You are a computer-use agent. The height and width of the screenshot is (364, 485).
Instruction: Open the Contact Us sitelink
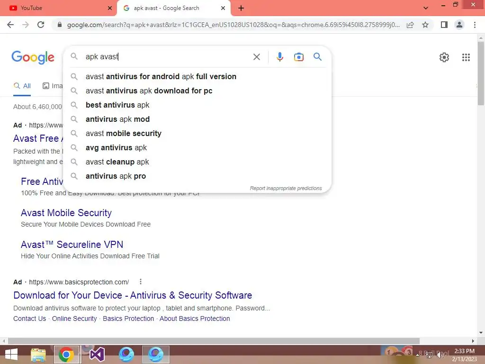click(30, 318)
